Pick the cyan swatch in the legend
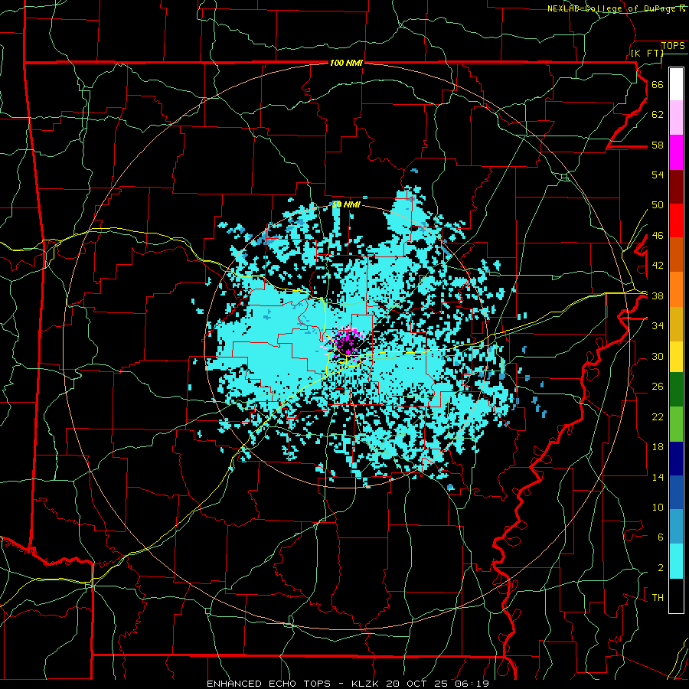The image size is (689, 689). coord(676,561)
